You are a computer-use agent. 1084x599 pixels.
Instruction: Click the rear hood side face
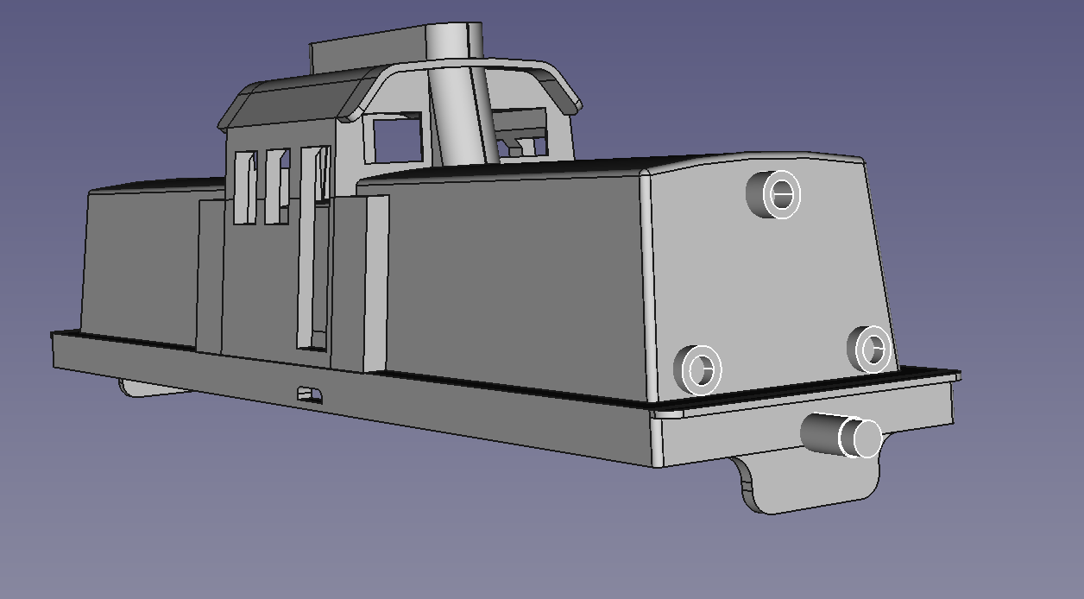[x=138, y=259]
